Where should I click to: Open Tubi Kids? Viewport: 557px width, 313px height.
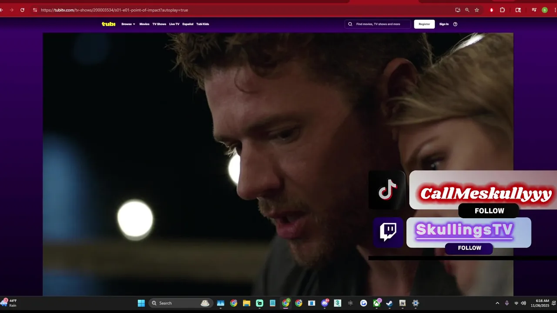[203, 24]
